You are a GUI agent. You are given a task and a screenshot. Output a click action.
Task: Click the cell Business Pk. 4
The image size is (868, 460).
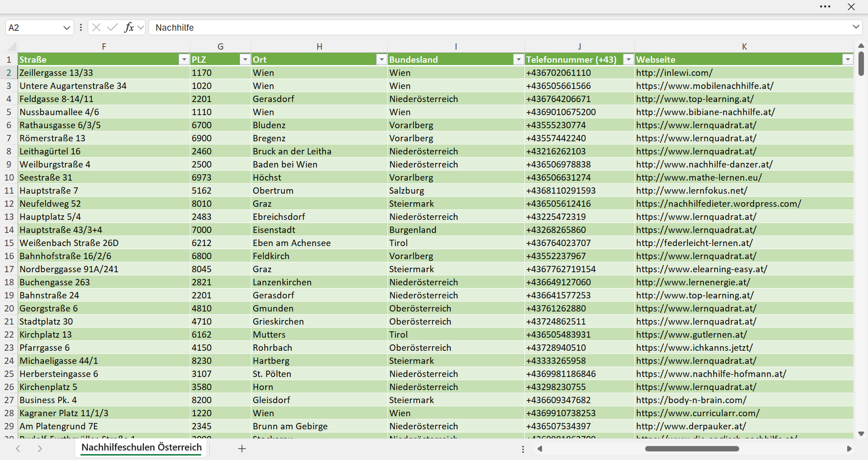(x=104, y=400)
